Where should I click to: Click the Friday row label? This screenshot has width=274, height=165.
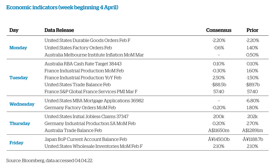coord(16,143)
